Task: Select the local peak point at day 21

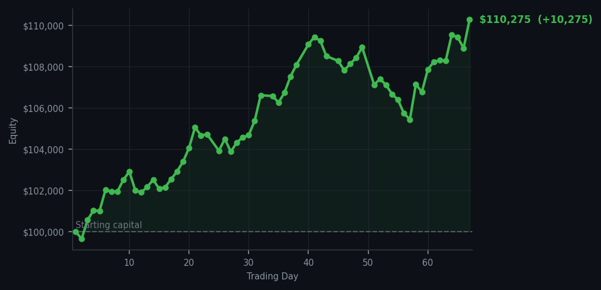Action: (x=195, y=127)
